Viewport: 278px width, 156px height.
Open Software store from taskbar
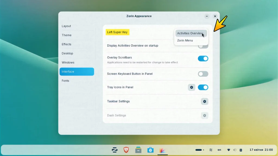point(150,150)
